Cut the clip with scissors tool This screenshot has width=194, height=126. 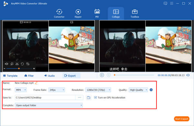(17, 64)
